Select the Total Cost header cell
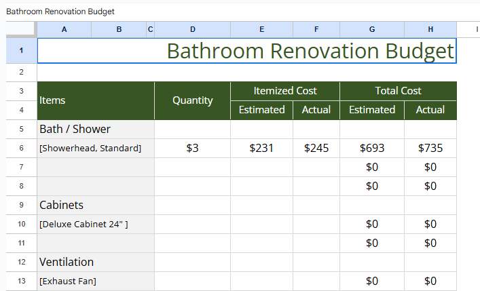This screenshot has height=291, width=480. [x=398, y=91]
